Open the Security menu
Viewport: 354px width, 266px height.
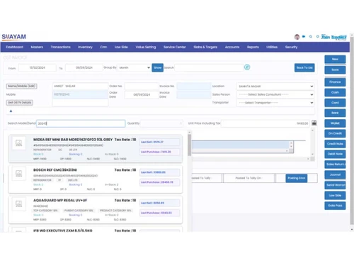291,47
